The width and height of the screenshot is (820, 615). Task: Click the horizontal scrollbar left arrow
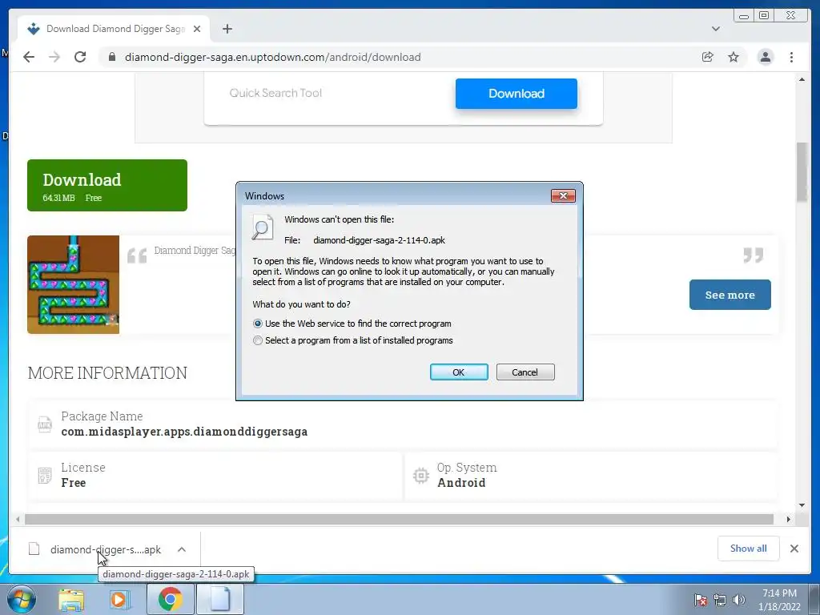(x=18, y=519)
